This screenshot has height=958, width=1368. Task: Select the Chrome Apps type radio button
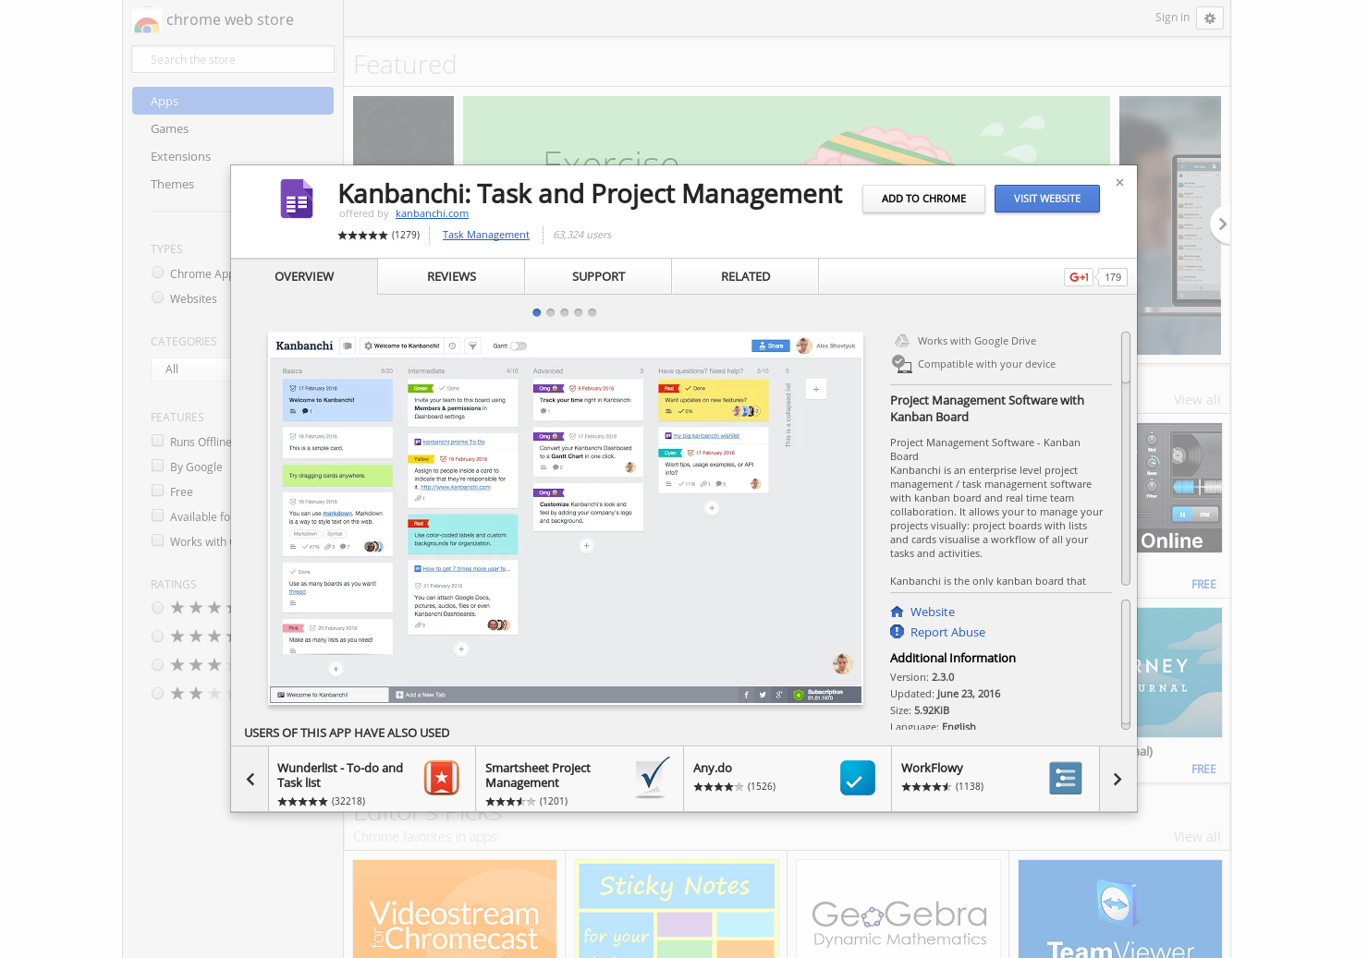click(x=158, y=273)
